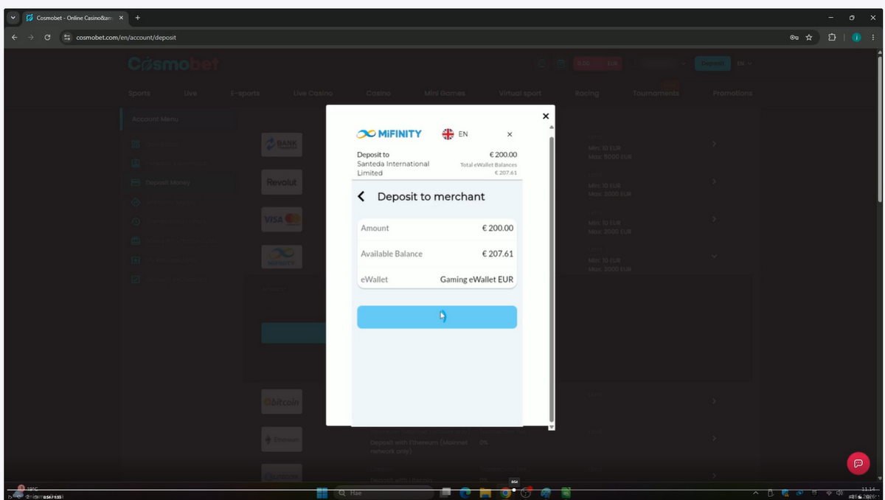Click the browser page scrollbar
Image resolution: width=885 pixels, height=500 pixels.
click(879, 129)
